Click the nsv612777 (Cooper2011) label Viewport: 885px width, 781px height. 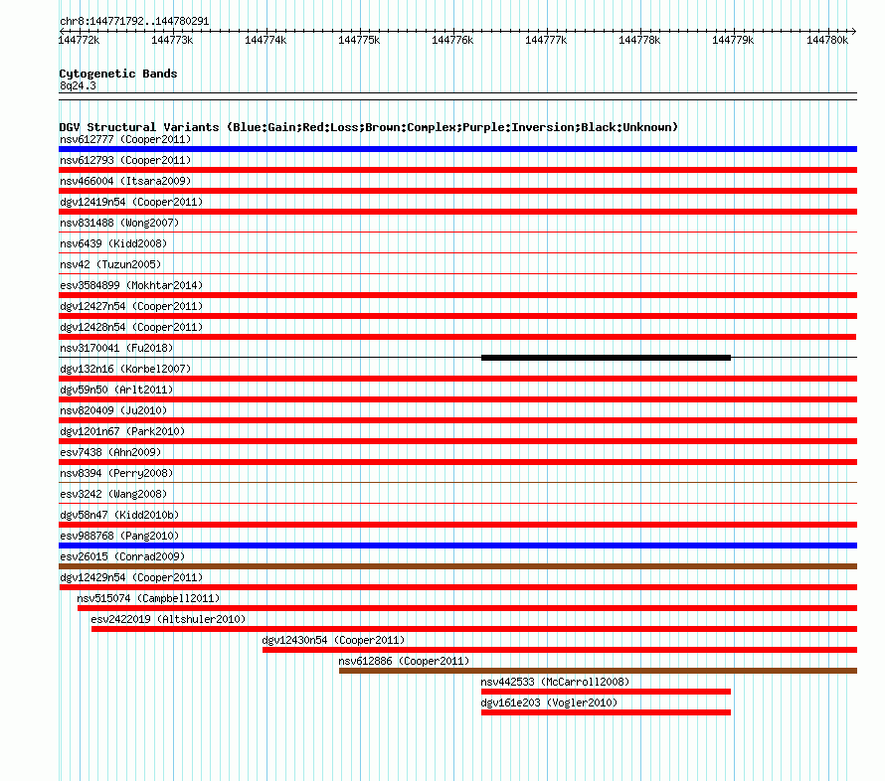pyautogui.click(x=125, y=139)
